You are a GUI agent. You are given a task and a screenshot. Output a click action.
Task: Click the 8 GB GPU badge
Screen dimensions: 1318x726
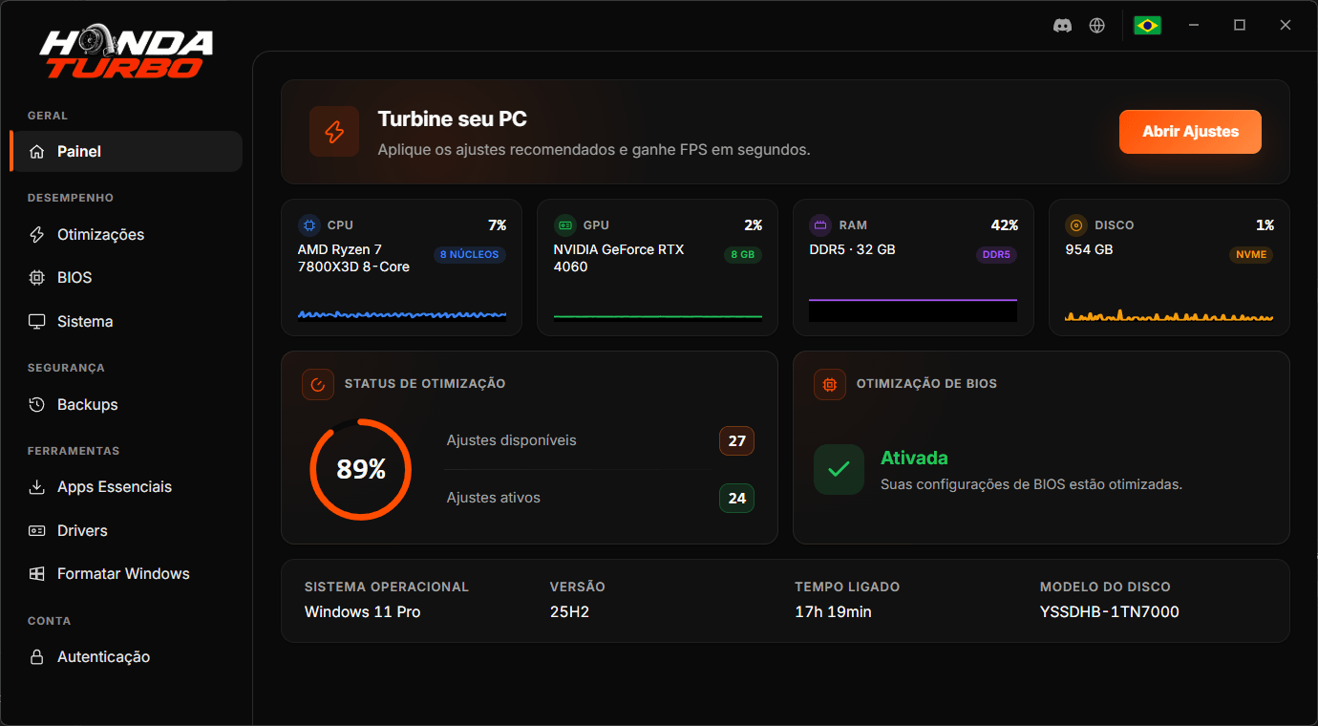point(742,255)
